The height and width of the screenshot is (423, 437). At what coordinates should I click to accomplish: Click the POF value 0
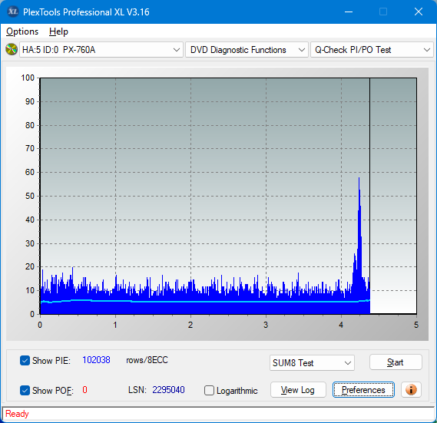[84, 389]
